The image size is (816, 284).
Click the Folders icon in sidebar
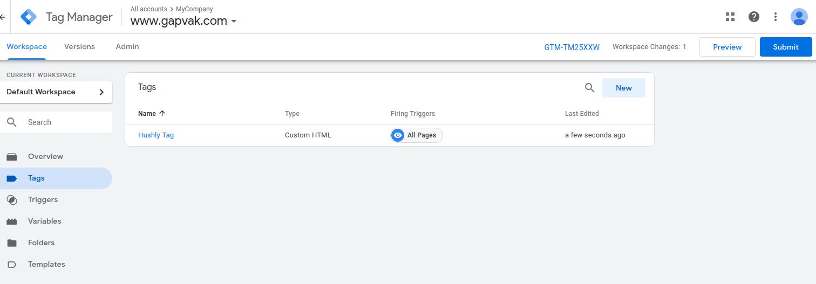(x=12, y=243)
